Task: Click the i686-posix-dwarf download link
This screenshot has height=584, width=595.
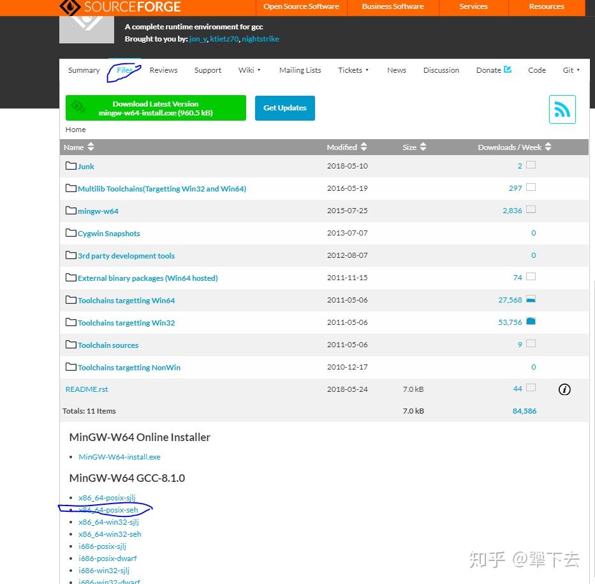Action: [107, 558]
